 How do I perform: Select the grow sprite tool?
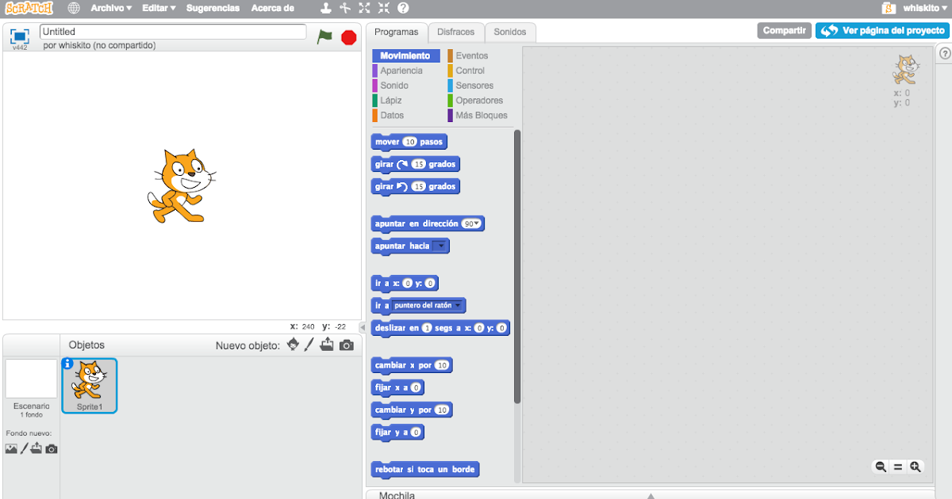pos(364,7)
